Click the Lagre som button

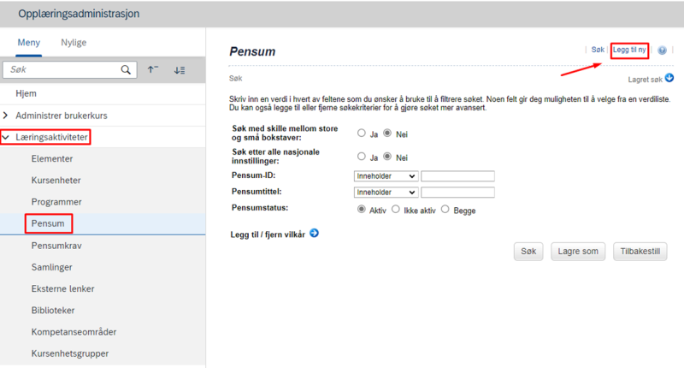(x=578, y=252)
